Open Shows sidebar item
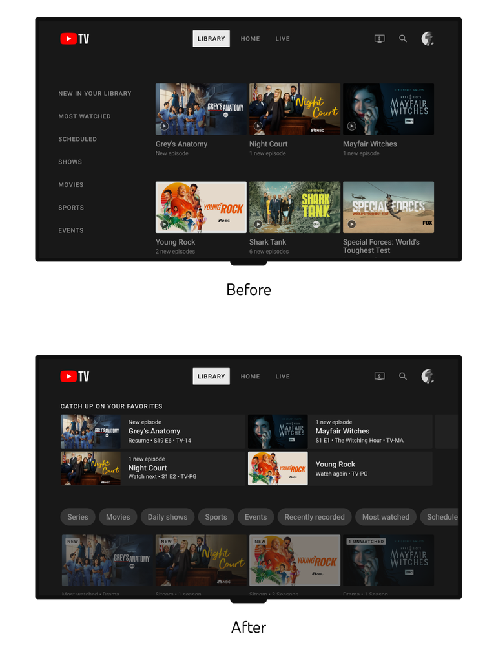This screenshot has height=647, width=496. [70, 162]
